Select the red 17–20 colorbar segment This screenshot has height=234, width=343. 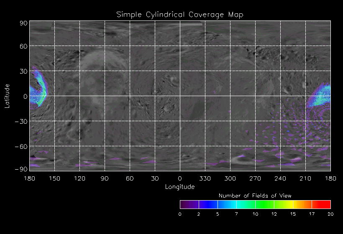pos(321,204)
